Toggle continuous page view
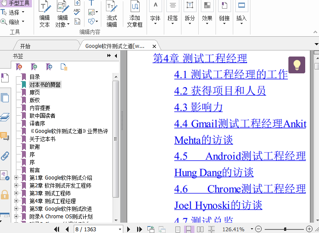The image size is (319, 233). 188,230
